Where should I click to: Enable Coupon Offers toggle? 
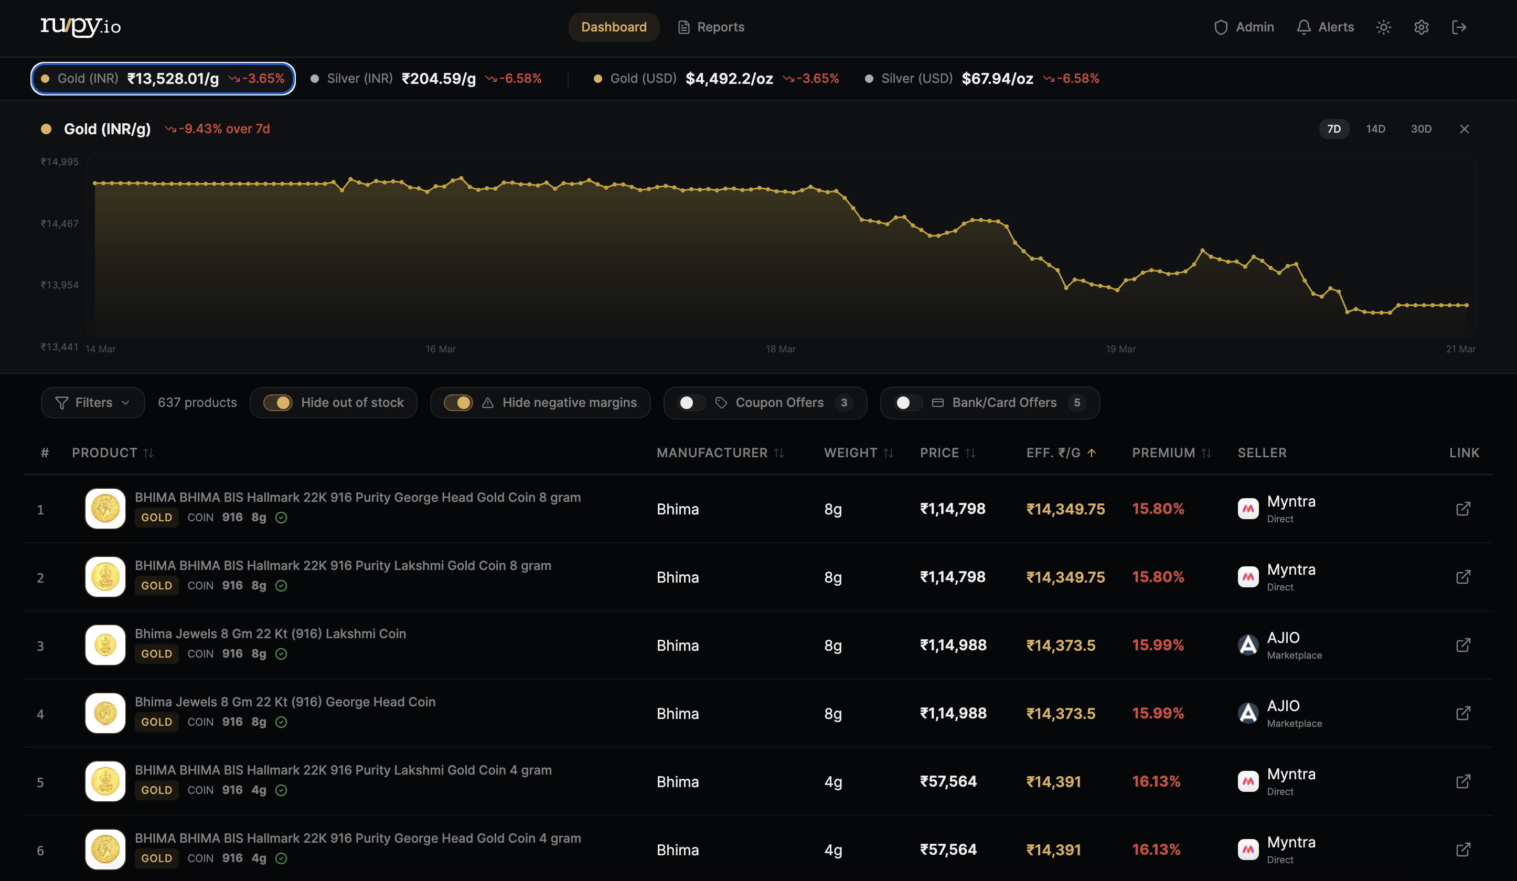[692, 403]
